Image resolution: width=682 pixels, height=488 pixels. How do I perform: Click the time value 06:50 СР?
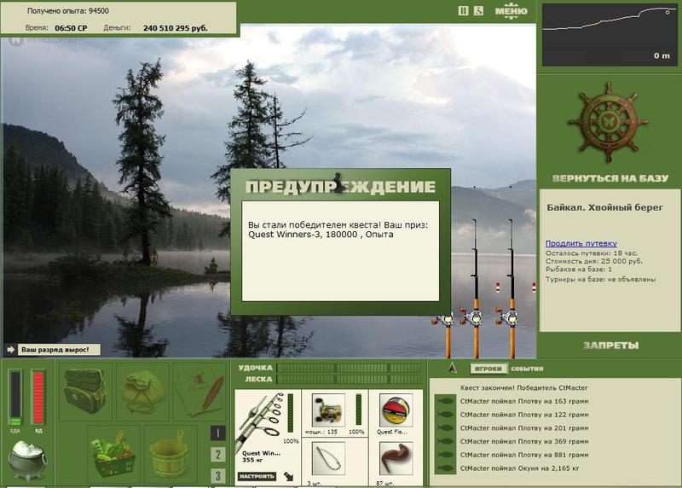click(71, 28)
